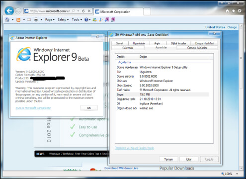This screenshot has height=179, width=246.
Task: Click the Home button in command bar
Action: point(7,19)
